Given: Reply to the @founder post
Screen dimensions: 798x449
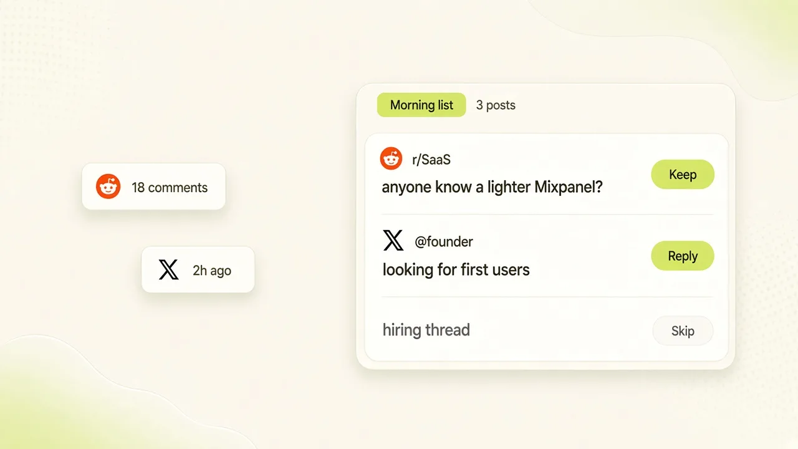Looking at the screenshot, I should tap(683, 256).
